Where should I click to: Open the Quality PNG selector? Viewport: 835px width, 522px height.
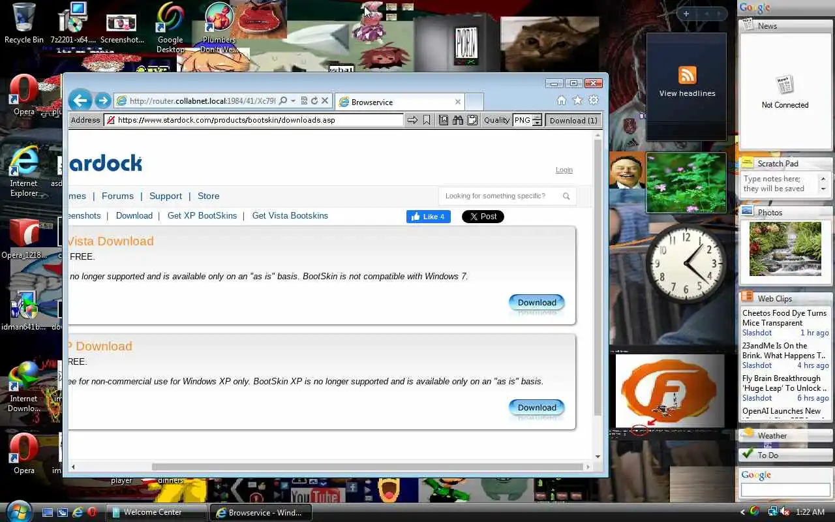coord(523,120)
